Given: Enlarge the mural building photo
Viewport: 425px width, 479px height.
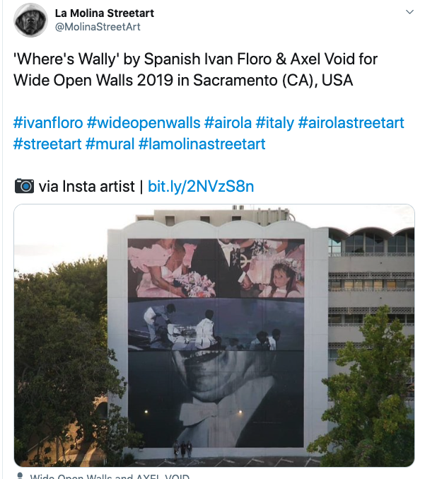Looking at the screenshot, I should [214, 335].
